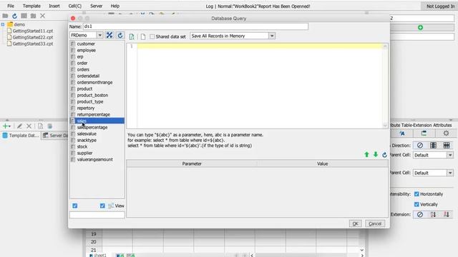Click the table search field below list
Image resolution: width=458 pixels, height=257 pixels.
tap(97, 215)
